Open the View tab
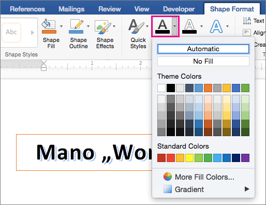 (x=142, y=9)
